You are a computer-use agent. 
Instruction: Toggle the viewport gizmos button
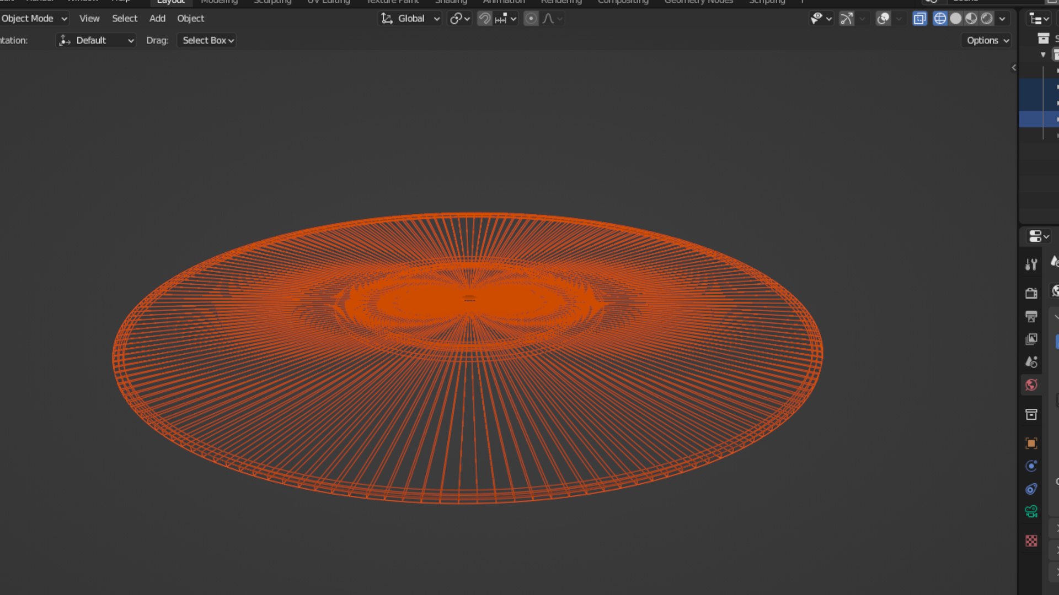846,18
